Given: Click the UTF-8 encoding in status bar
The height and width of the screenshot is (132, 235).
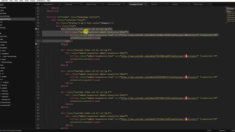Looking at the screenshot, I should tap(209, 131).
